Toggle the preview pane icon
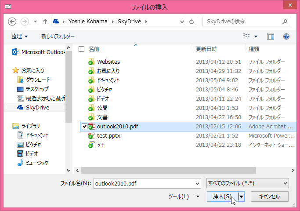This screenshot has height=211, width=300. pos(271,36)
